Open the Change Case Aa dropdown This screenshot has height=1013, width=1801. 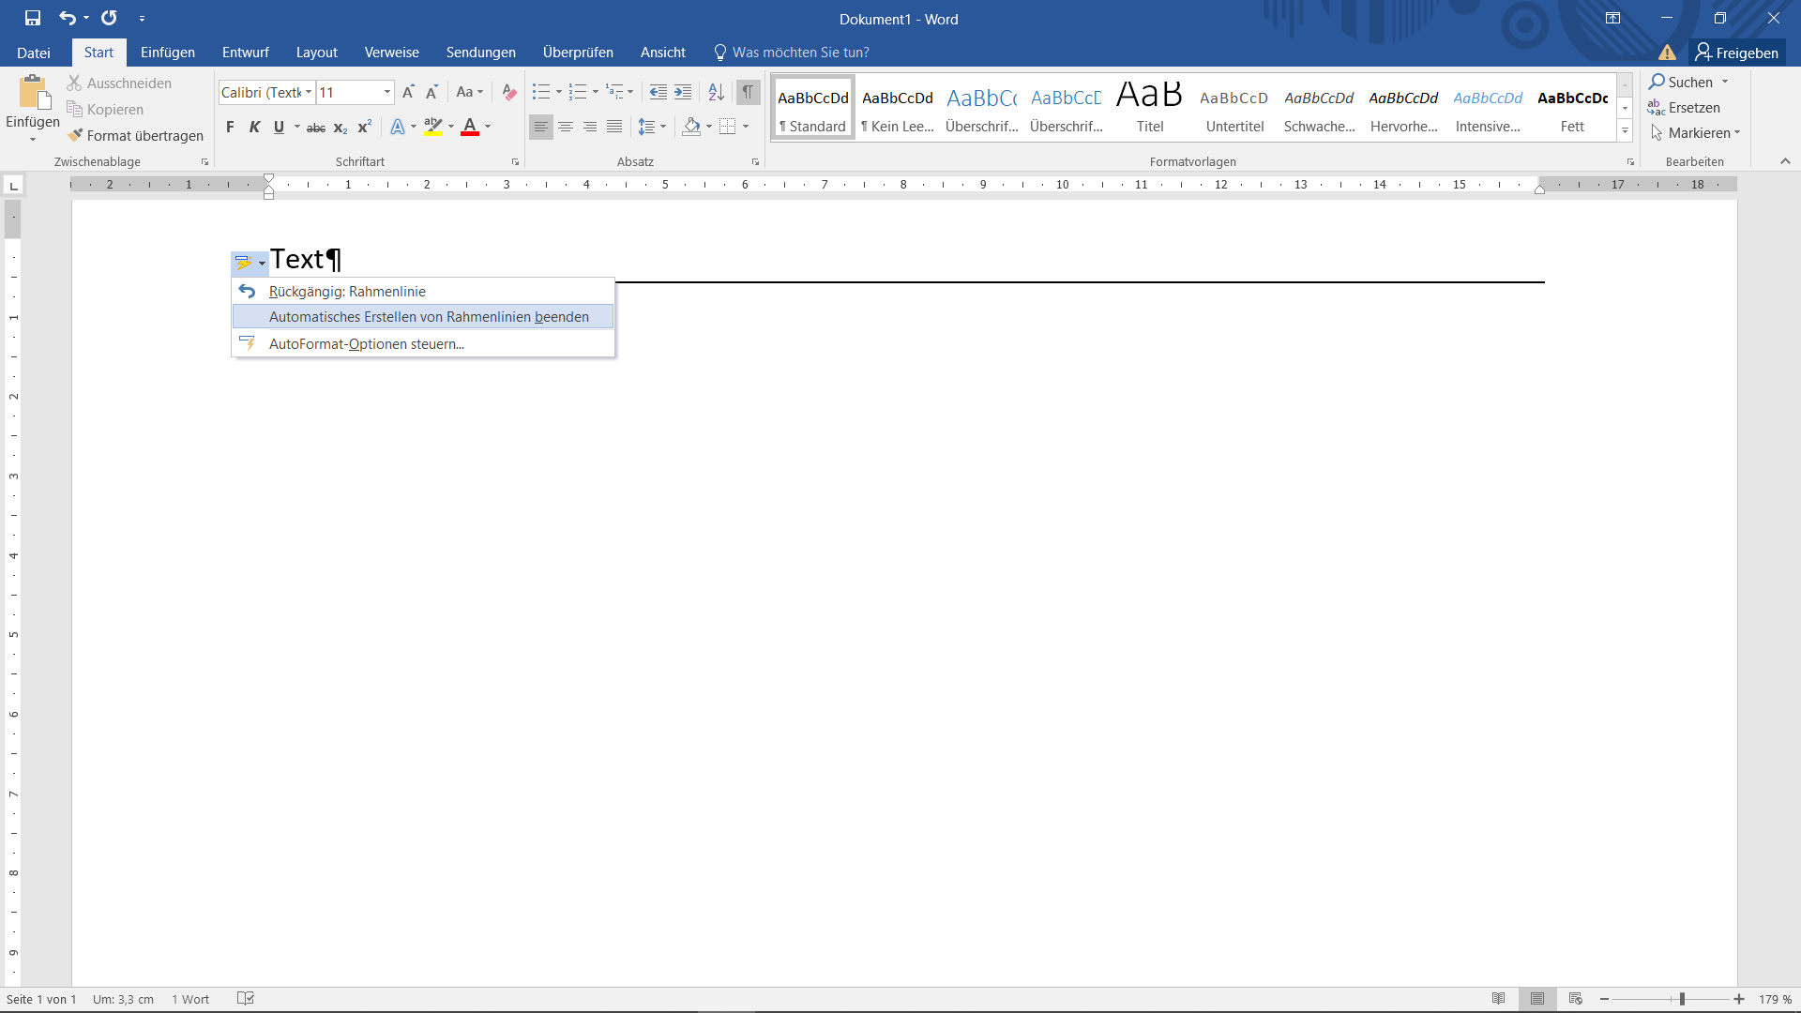pyautogui.click(x=469, y=92)
